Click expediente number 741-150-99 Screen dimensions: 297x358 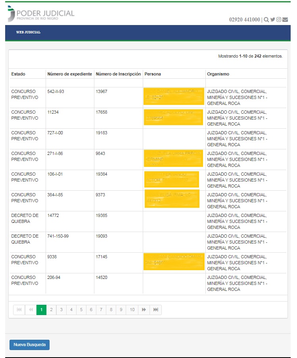click(x=58, y=236)
